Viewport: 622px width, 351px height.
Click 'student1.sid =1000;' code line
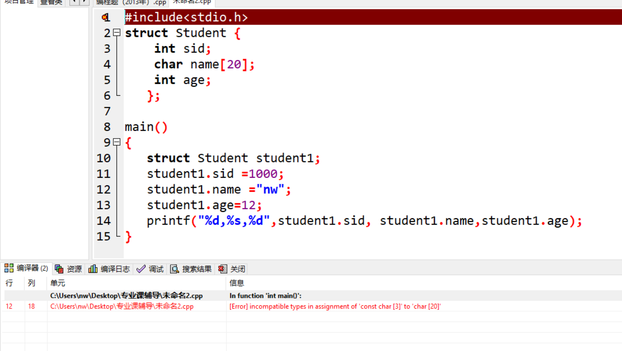(x=215, y=174)
